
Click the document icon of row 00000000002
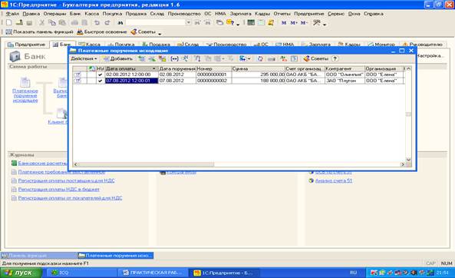point(77,81)
